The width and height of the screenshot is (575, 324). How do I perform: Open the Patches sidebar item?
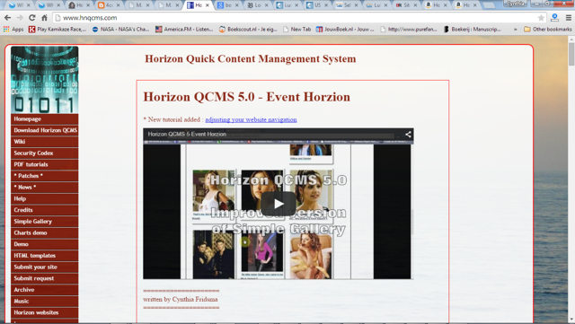click(44, 176)
